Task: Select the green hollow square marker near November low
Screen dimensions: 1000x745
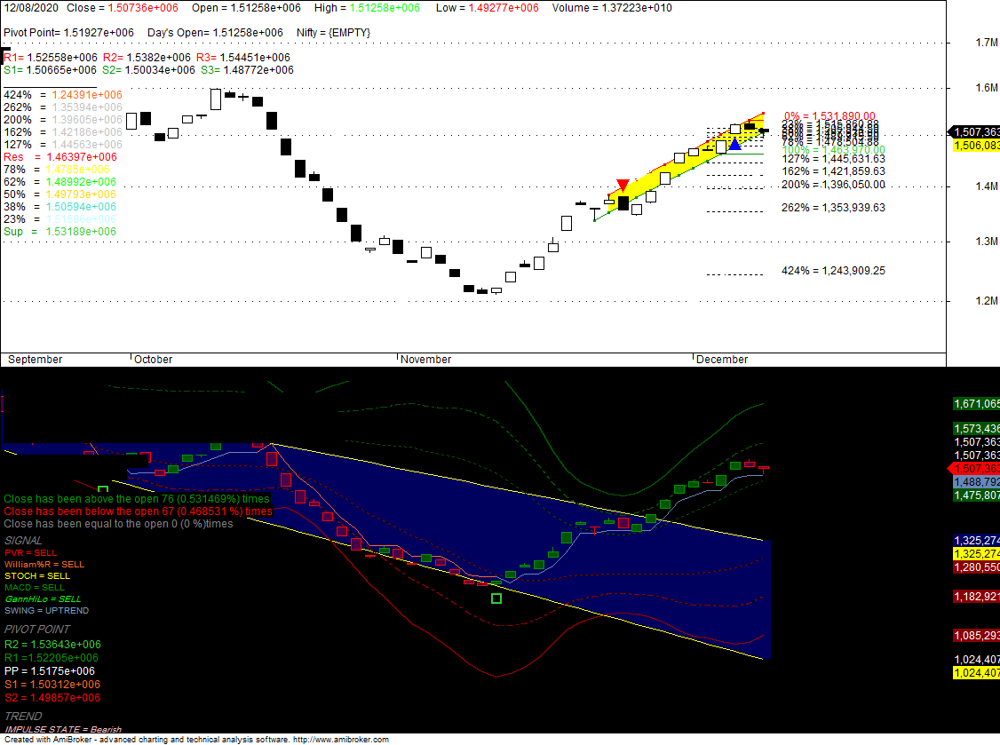Action: point(496,598)
